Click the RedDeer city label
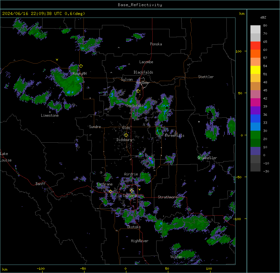 [x=143, y=83]
